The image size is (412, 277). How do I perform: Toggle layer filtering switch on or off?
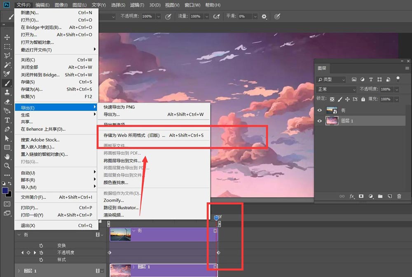pos(398,79)
